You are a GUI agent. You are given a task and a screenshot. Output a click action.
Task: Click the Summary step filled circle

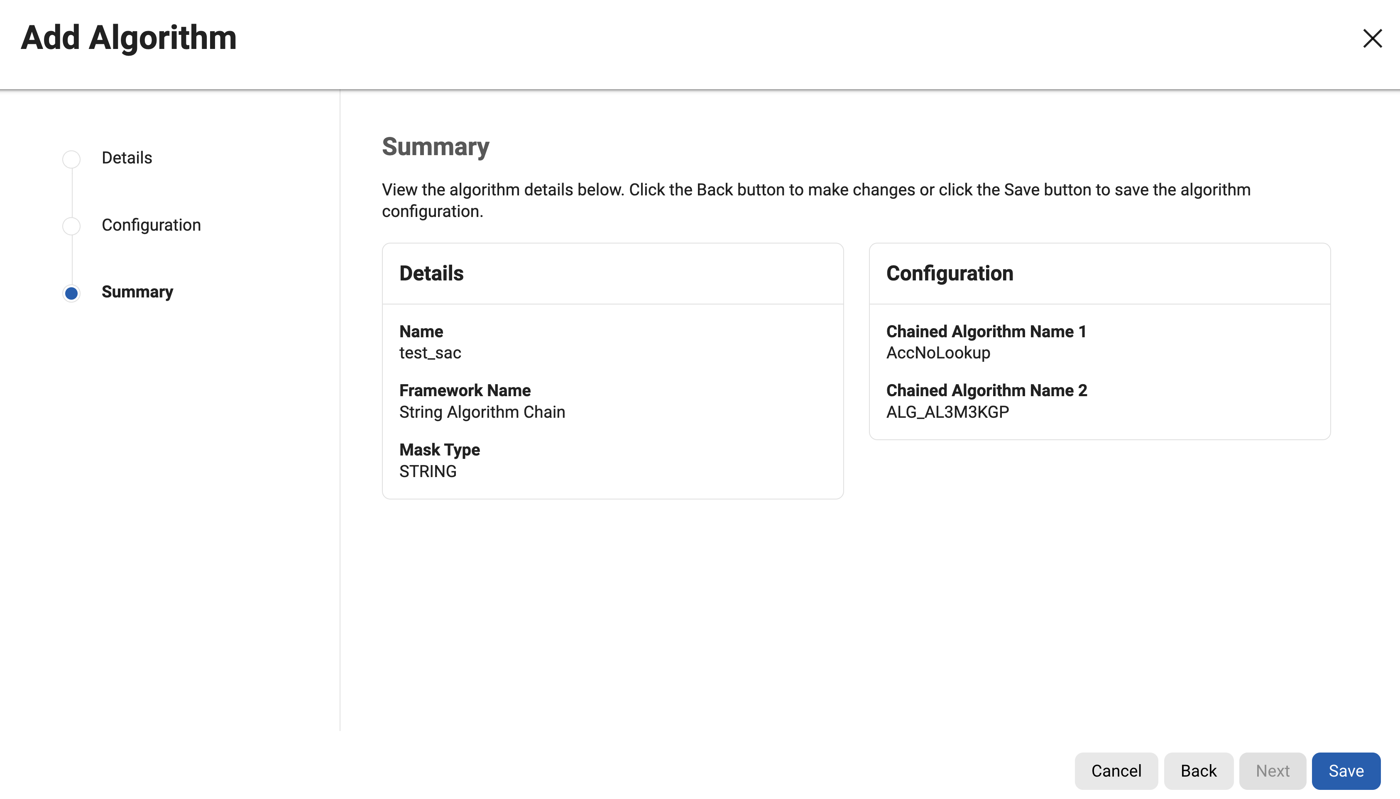click(71, 293)
